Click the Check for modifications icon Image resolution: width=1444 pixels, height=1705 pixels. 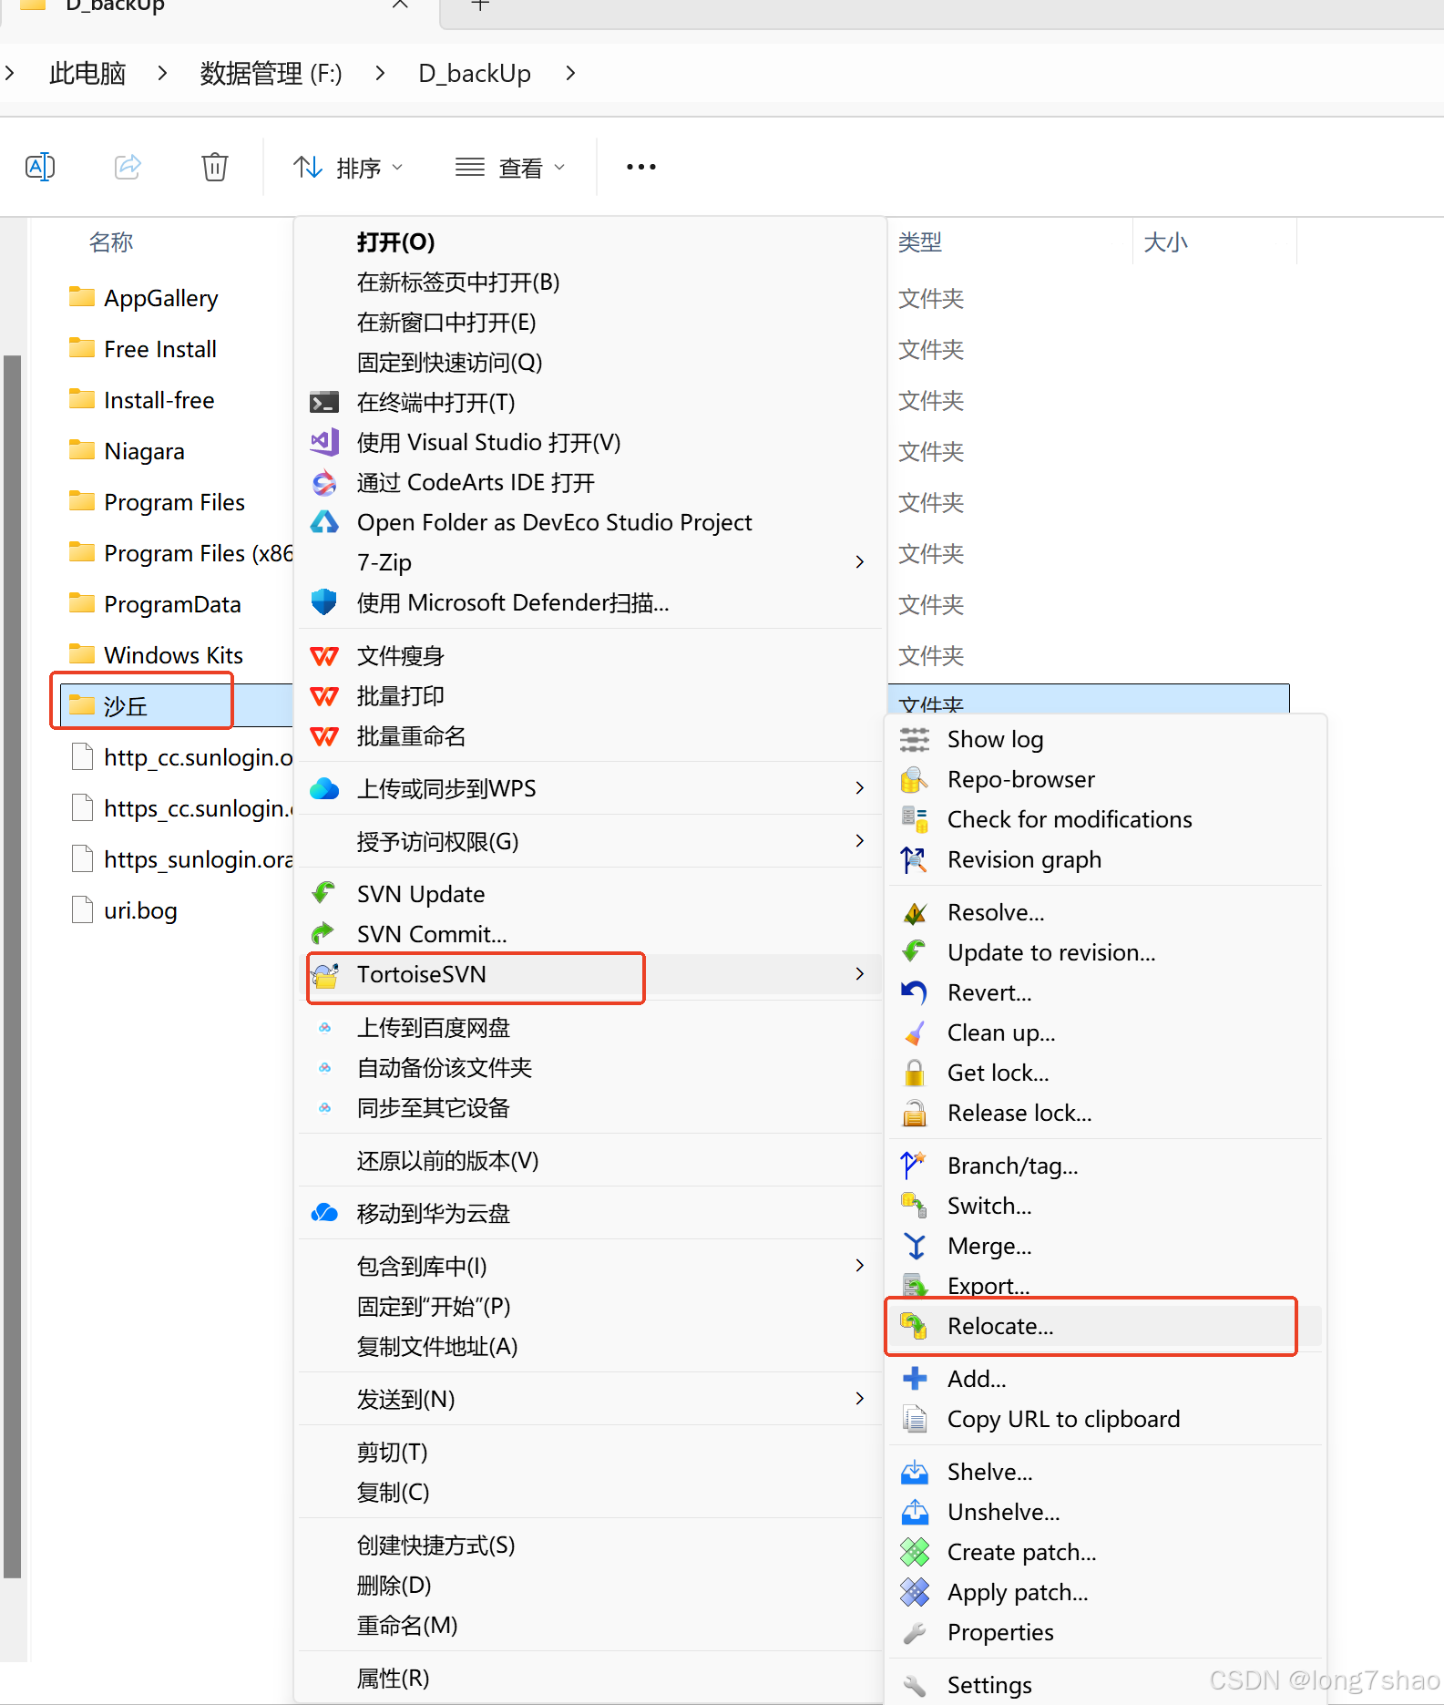click(x=915, y=820)
